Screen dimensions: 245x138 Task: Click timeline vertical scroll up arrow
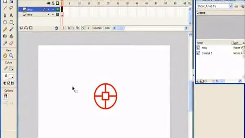click(190, 9)
